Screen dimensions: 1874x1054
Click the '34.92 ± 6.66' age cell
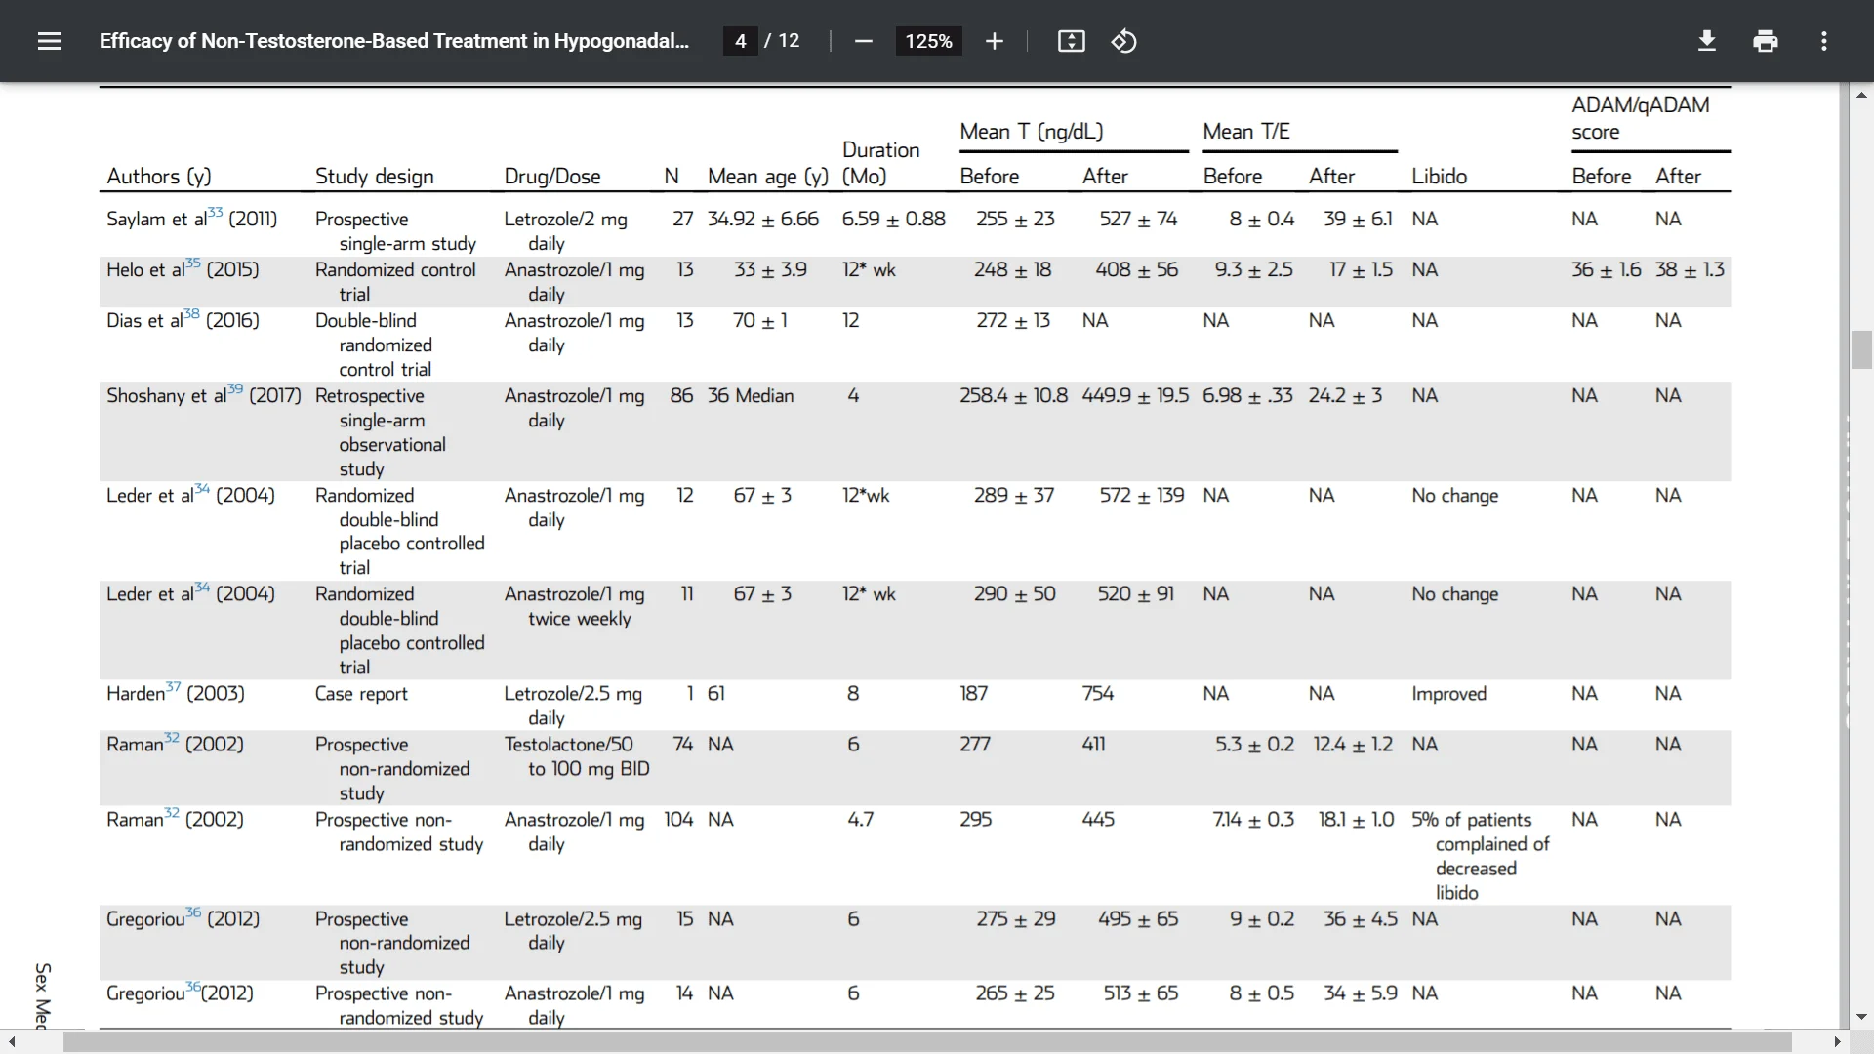pos(763,220)
